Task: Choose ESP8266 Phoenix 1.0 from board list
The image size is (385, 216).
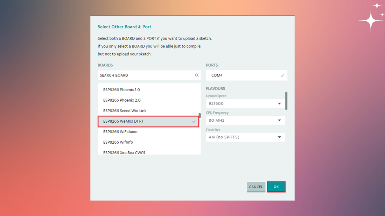Action: (x=149, y=90)
